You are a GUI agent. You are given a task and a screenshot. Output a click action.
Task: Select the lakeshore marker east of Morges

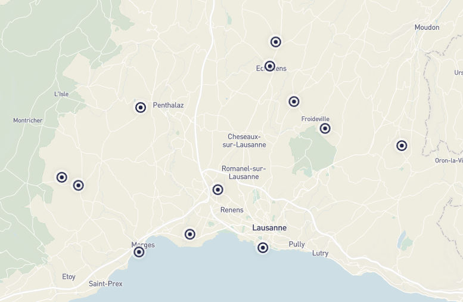coord(190,235)
